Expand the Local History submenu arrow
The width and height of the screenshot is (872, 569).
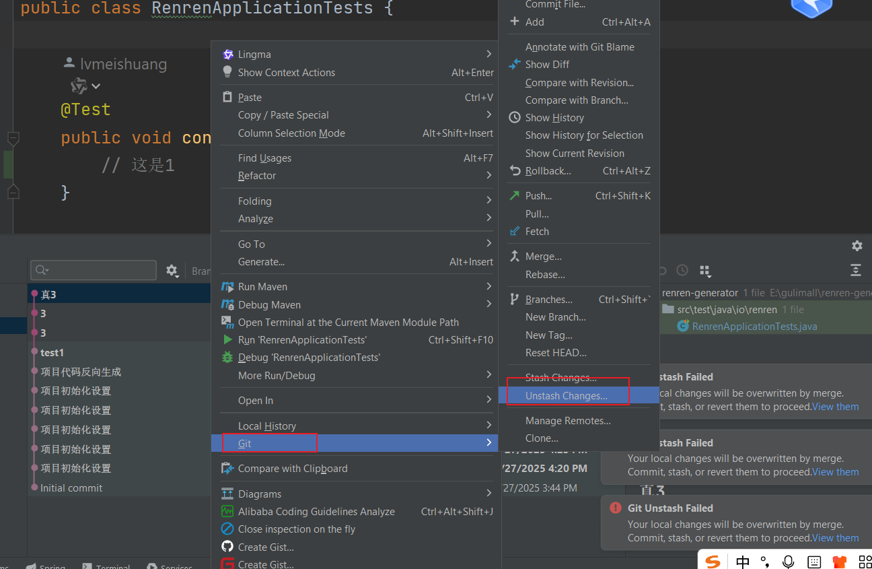click(489, 426)
